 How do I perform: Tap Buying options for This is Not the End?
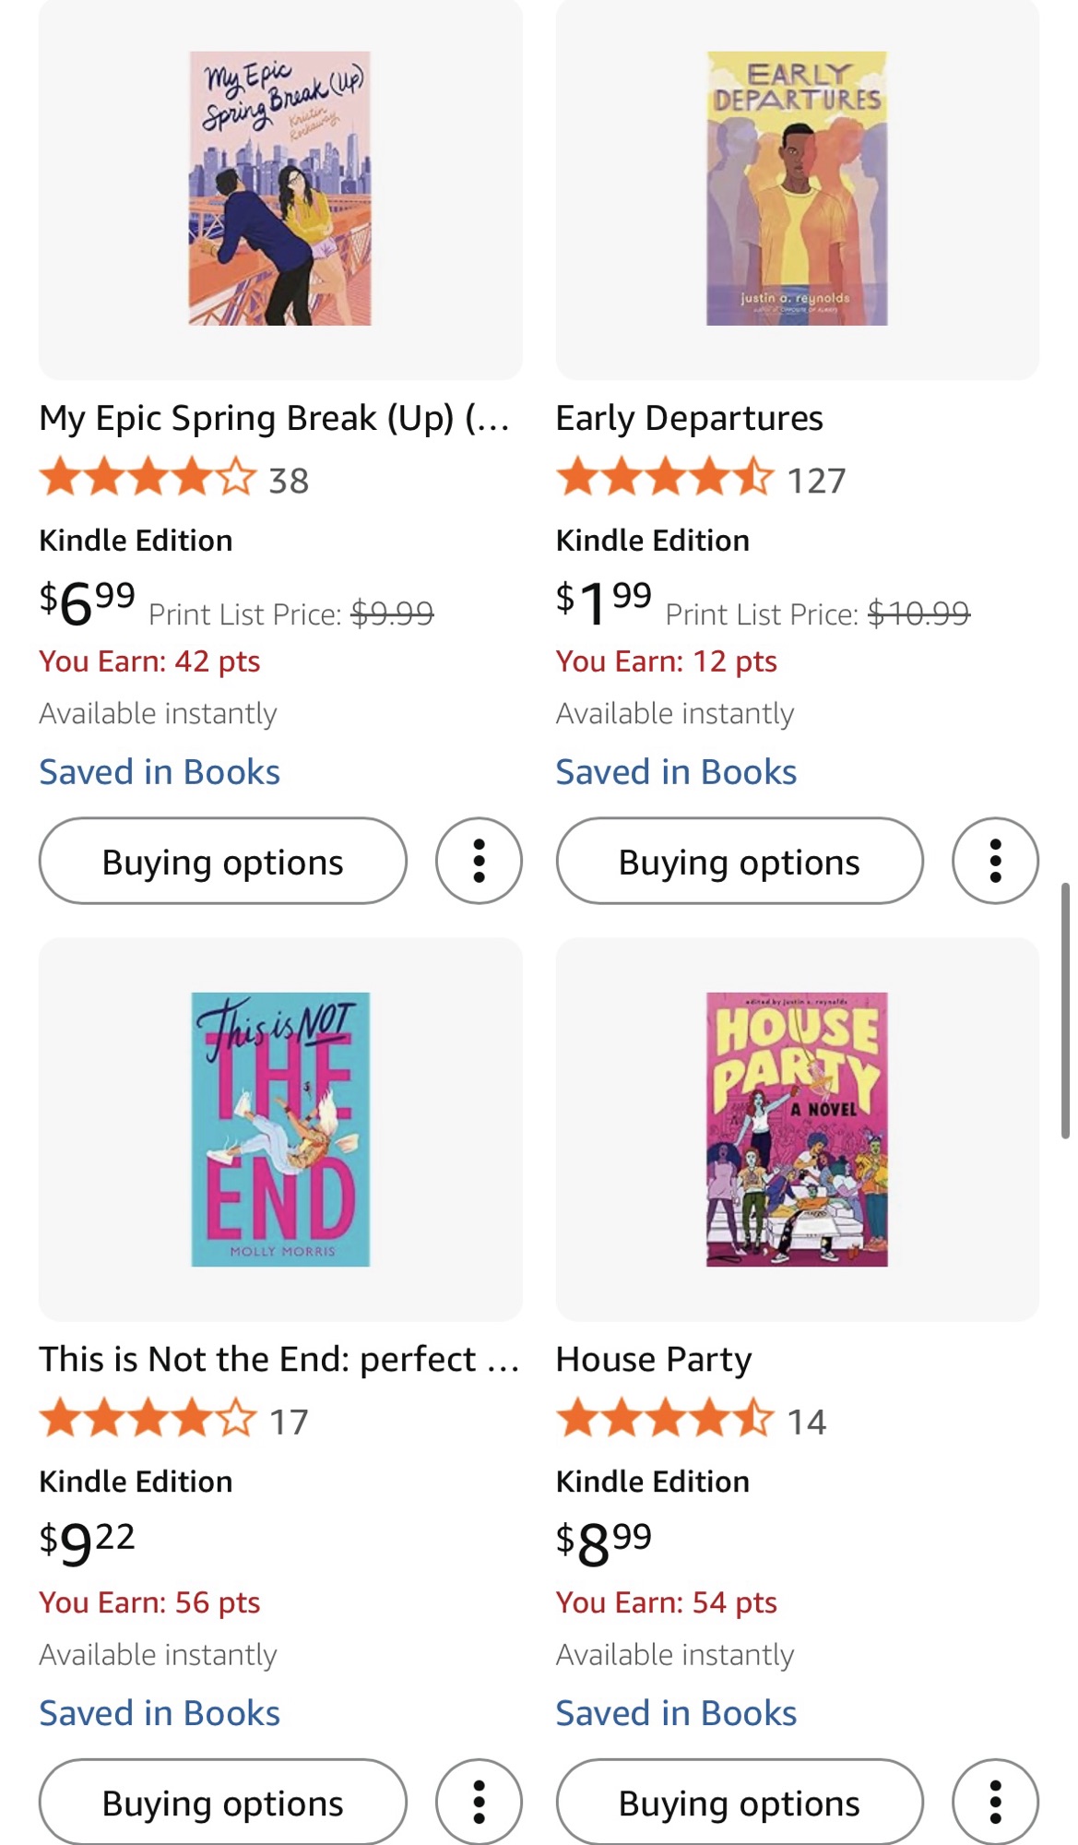[x=222, y=1803]
